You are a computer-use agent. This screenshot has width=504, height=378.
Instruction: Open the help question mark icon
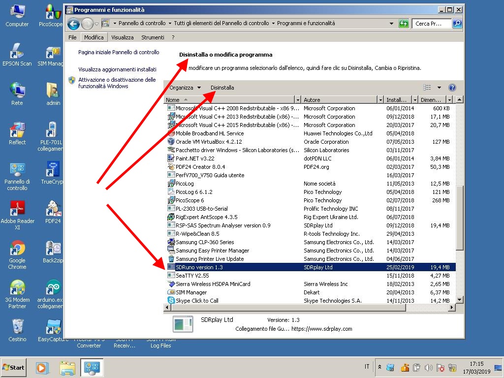[x=452, y=88]
